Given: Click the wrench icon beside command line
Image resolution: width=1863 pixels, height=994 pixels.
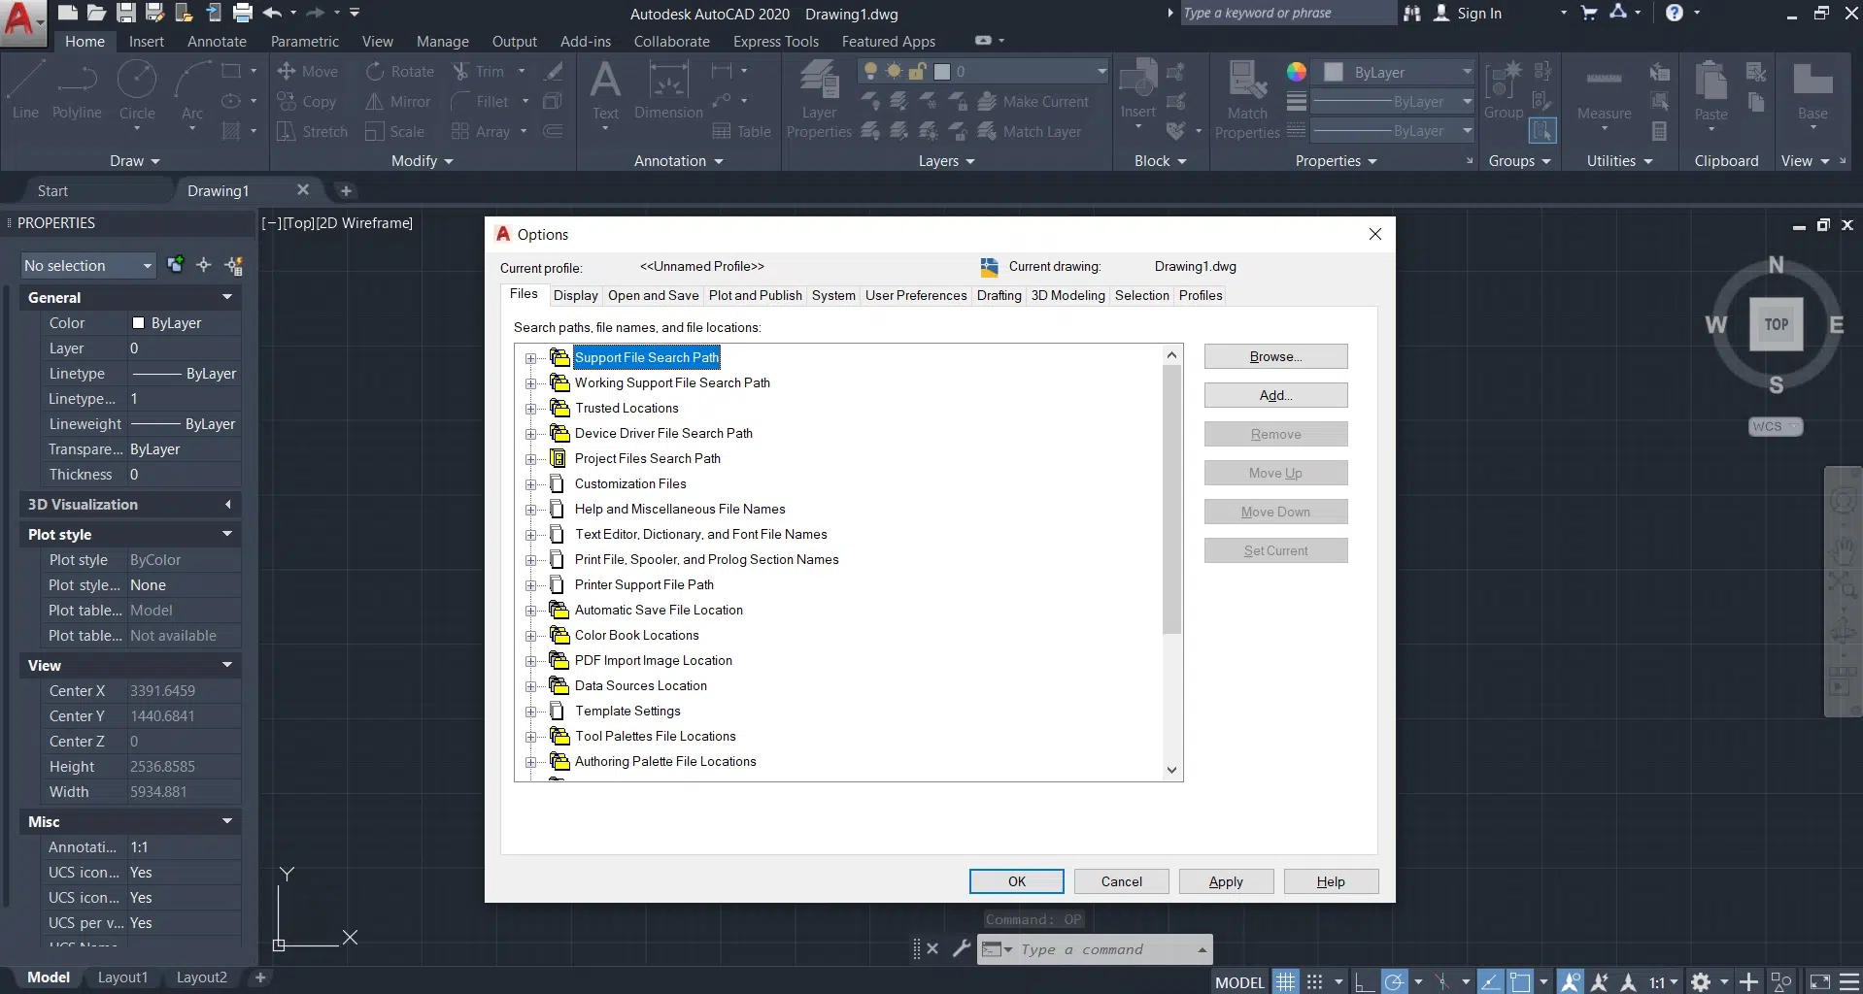Looking at the screenshot, I should point(961,948).
